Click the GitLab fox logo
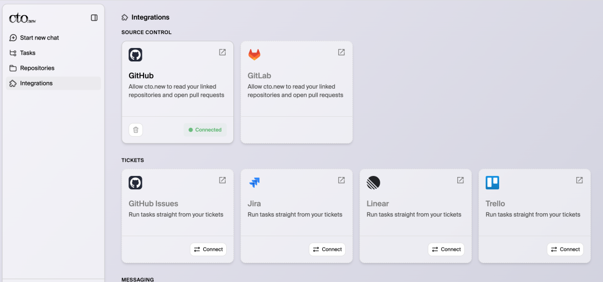 tap(254, 54)
